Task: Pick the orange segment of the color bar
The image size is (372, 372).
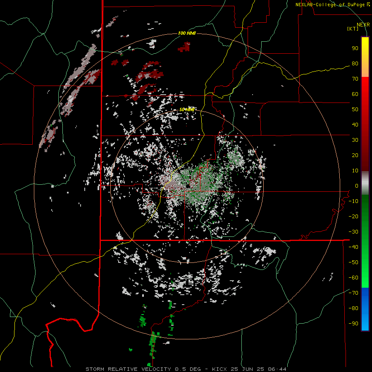Action: 365,69
